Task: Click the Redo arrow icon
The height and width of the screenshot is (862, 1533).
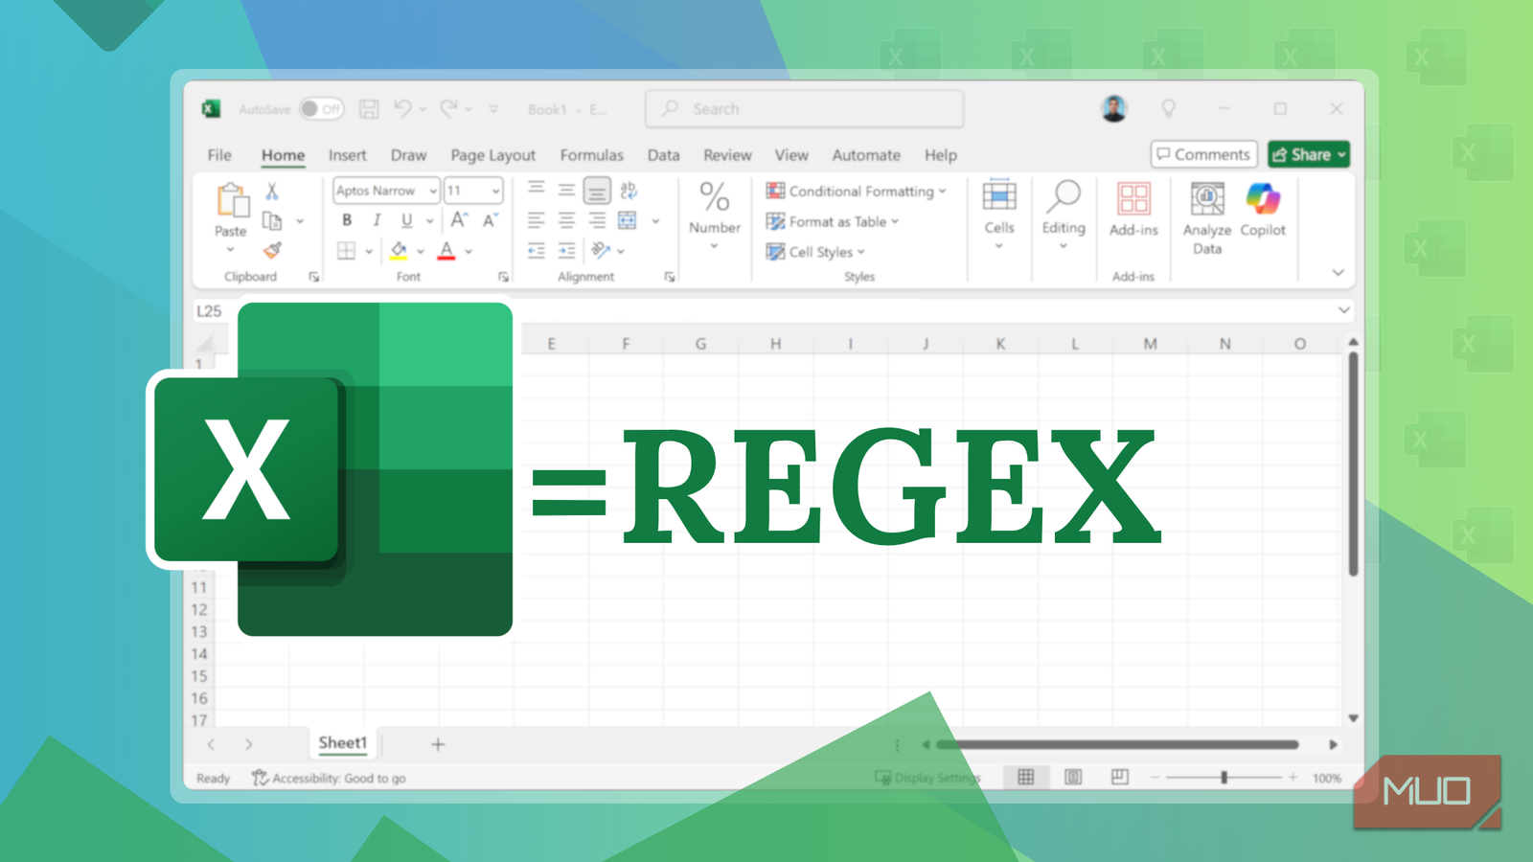Action: 448,109
